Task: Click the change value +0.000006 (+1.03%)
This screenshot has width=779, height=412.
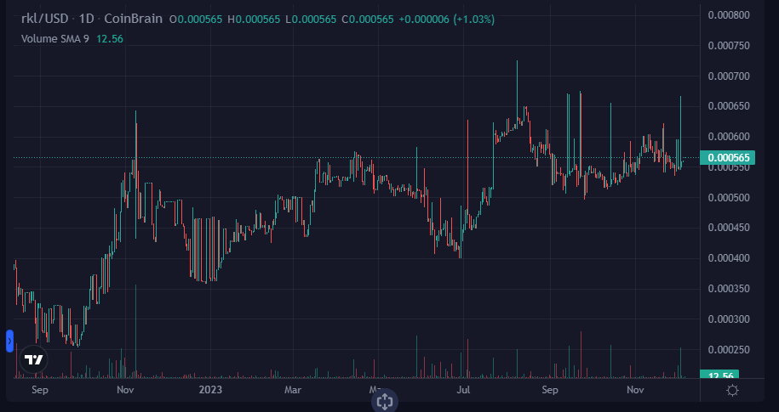Action: 447,20
